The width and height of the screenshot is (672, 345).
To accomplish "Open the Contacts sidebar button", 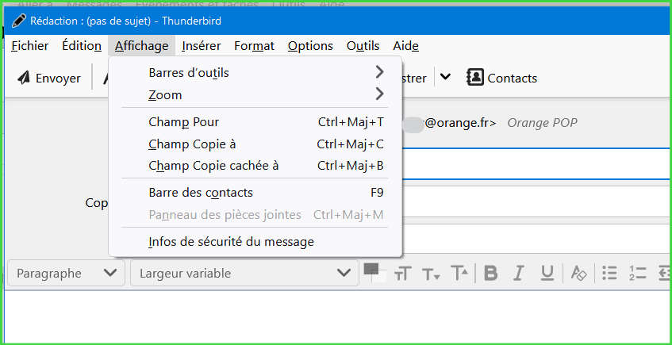I will pyautogui.click(x=501, y=78).
